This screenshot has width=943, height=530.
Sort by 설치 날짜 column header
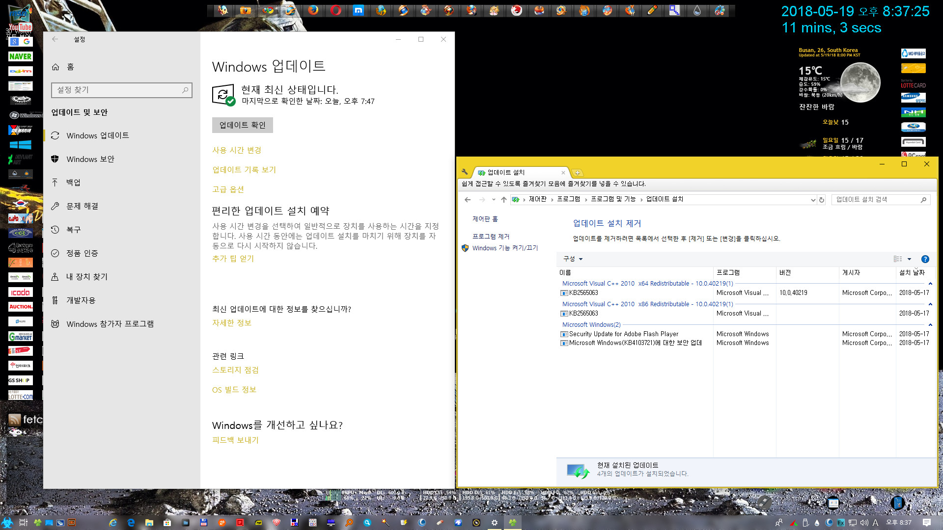click(915, 272)
